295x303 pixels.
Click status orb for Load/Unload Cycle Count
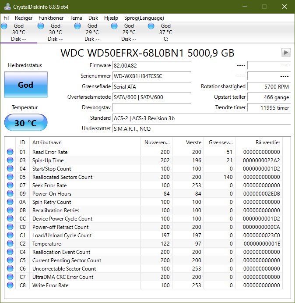[x=10, y=235]
